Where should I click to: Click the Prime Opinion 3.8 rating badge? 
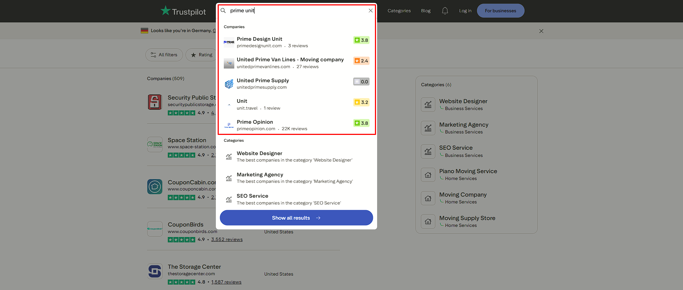[x=361, y=123]
